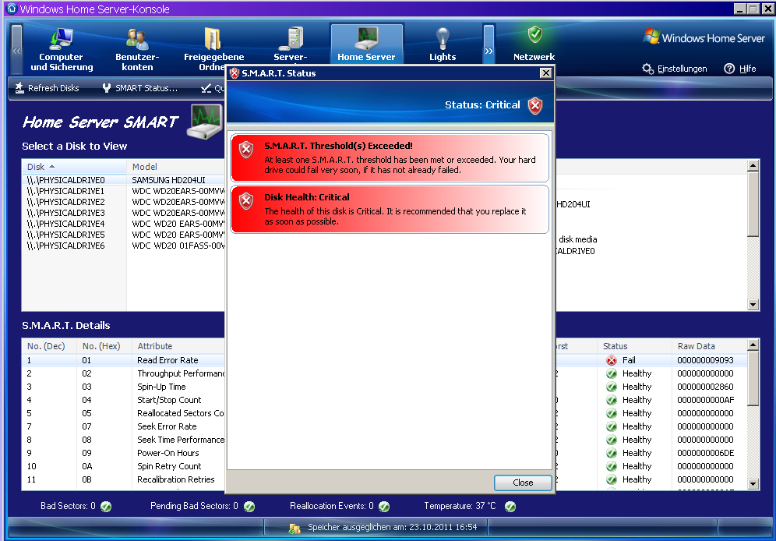Sort disk list by Disk column header
Viewport: 776px width, 541px height.
pos(74,167)
